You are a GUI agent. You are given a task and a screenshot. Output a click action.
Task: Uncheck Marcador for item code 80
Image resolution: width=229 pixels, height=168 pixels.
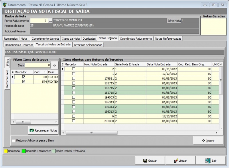(x=23, y=77)
